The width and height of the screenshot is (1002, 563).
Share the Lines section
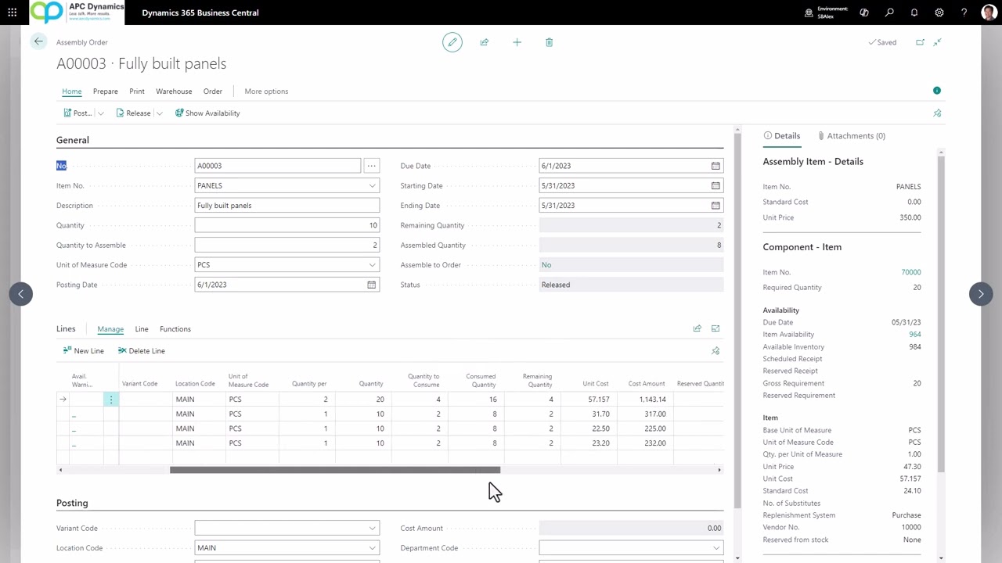(x=697, y=328)
